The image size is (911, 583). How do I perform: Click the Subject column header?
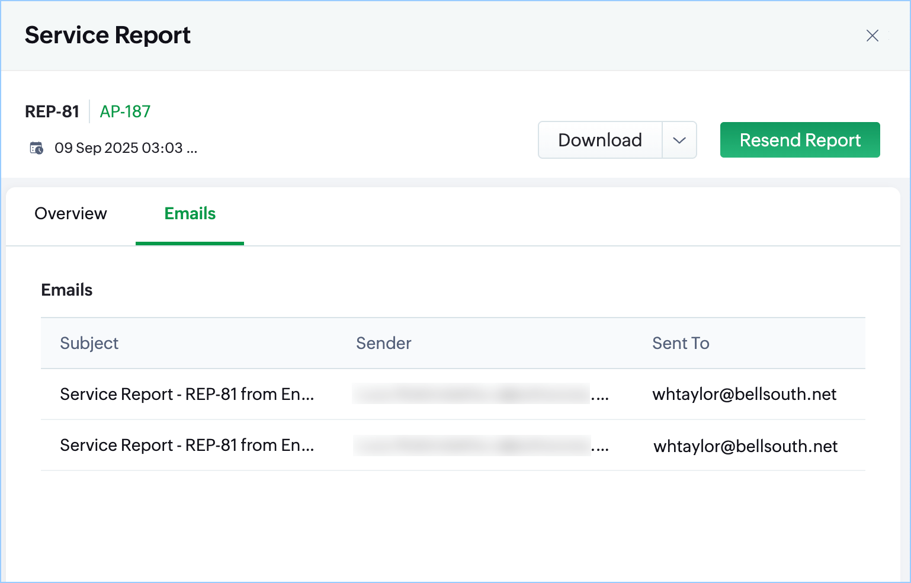89,344
